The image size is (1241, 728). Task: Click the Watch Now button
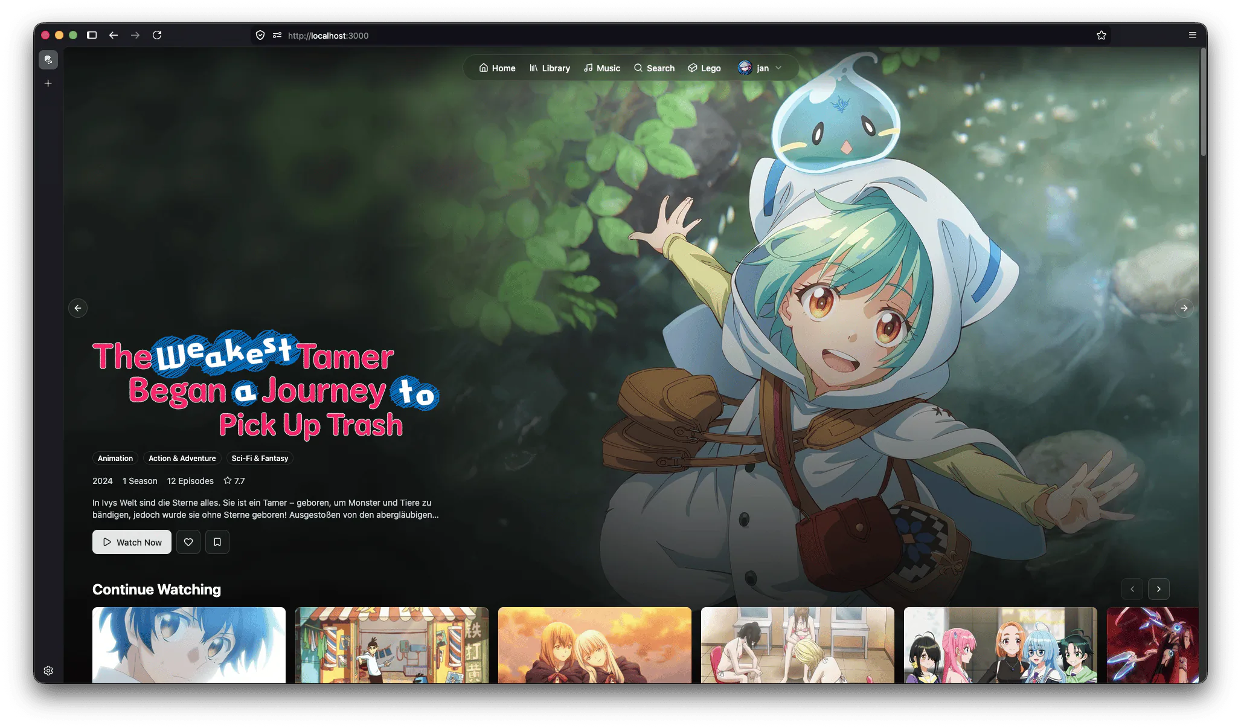tap(132, 542)
